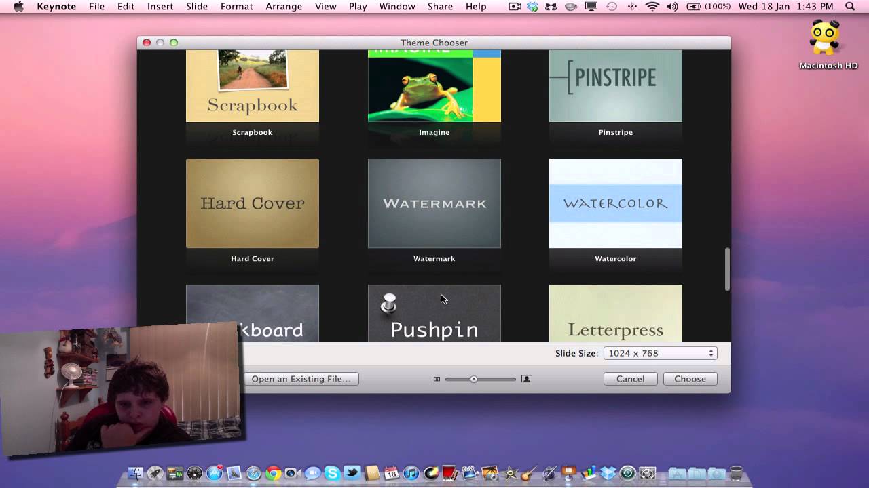Viewport: 869px width, 488px height.
Task: Open GarageBand guitar icon in dock
Action: coord(528,473)
